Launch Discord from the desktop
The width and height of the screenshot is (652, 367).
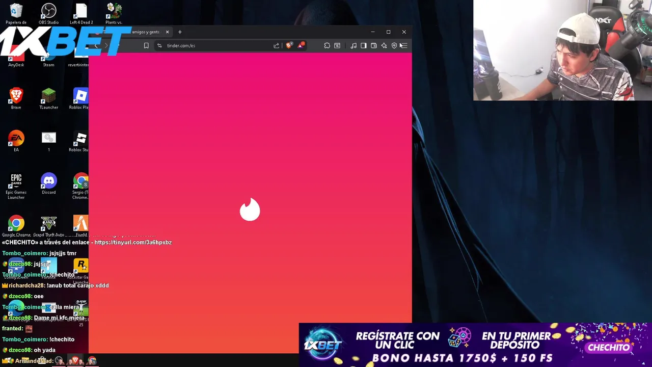coord(48,183)
